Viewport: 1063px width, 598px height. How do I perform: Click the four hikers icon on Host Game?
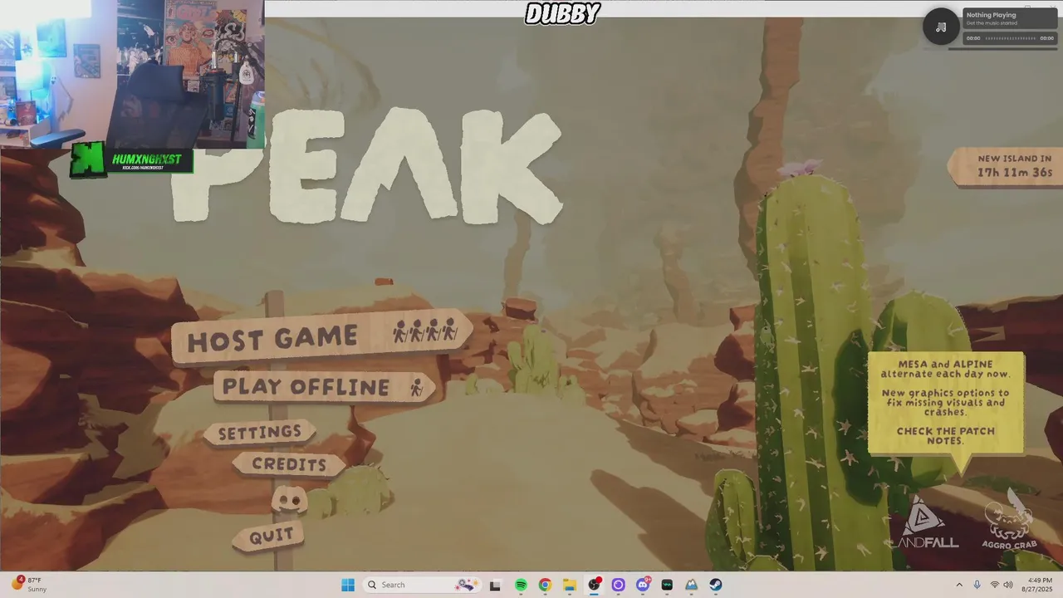click(426, 331)
